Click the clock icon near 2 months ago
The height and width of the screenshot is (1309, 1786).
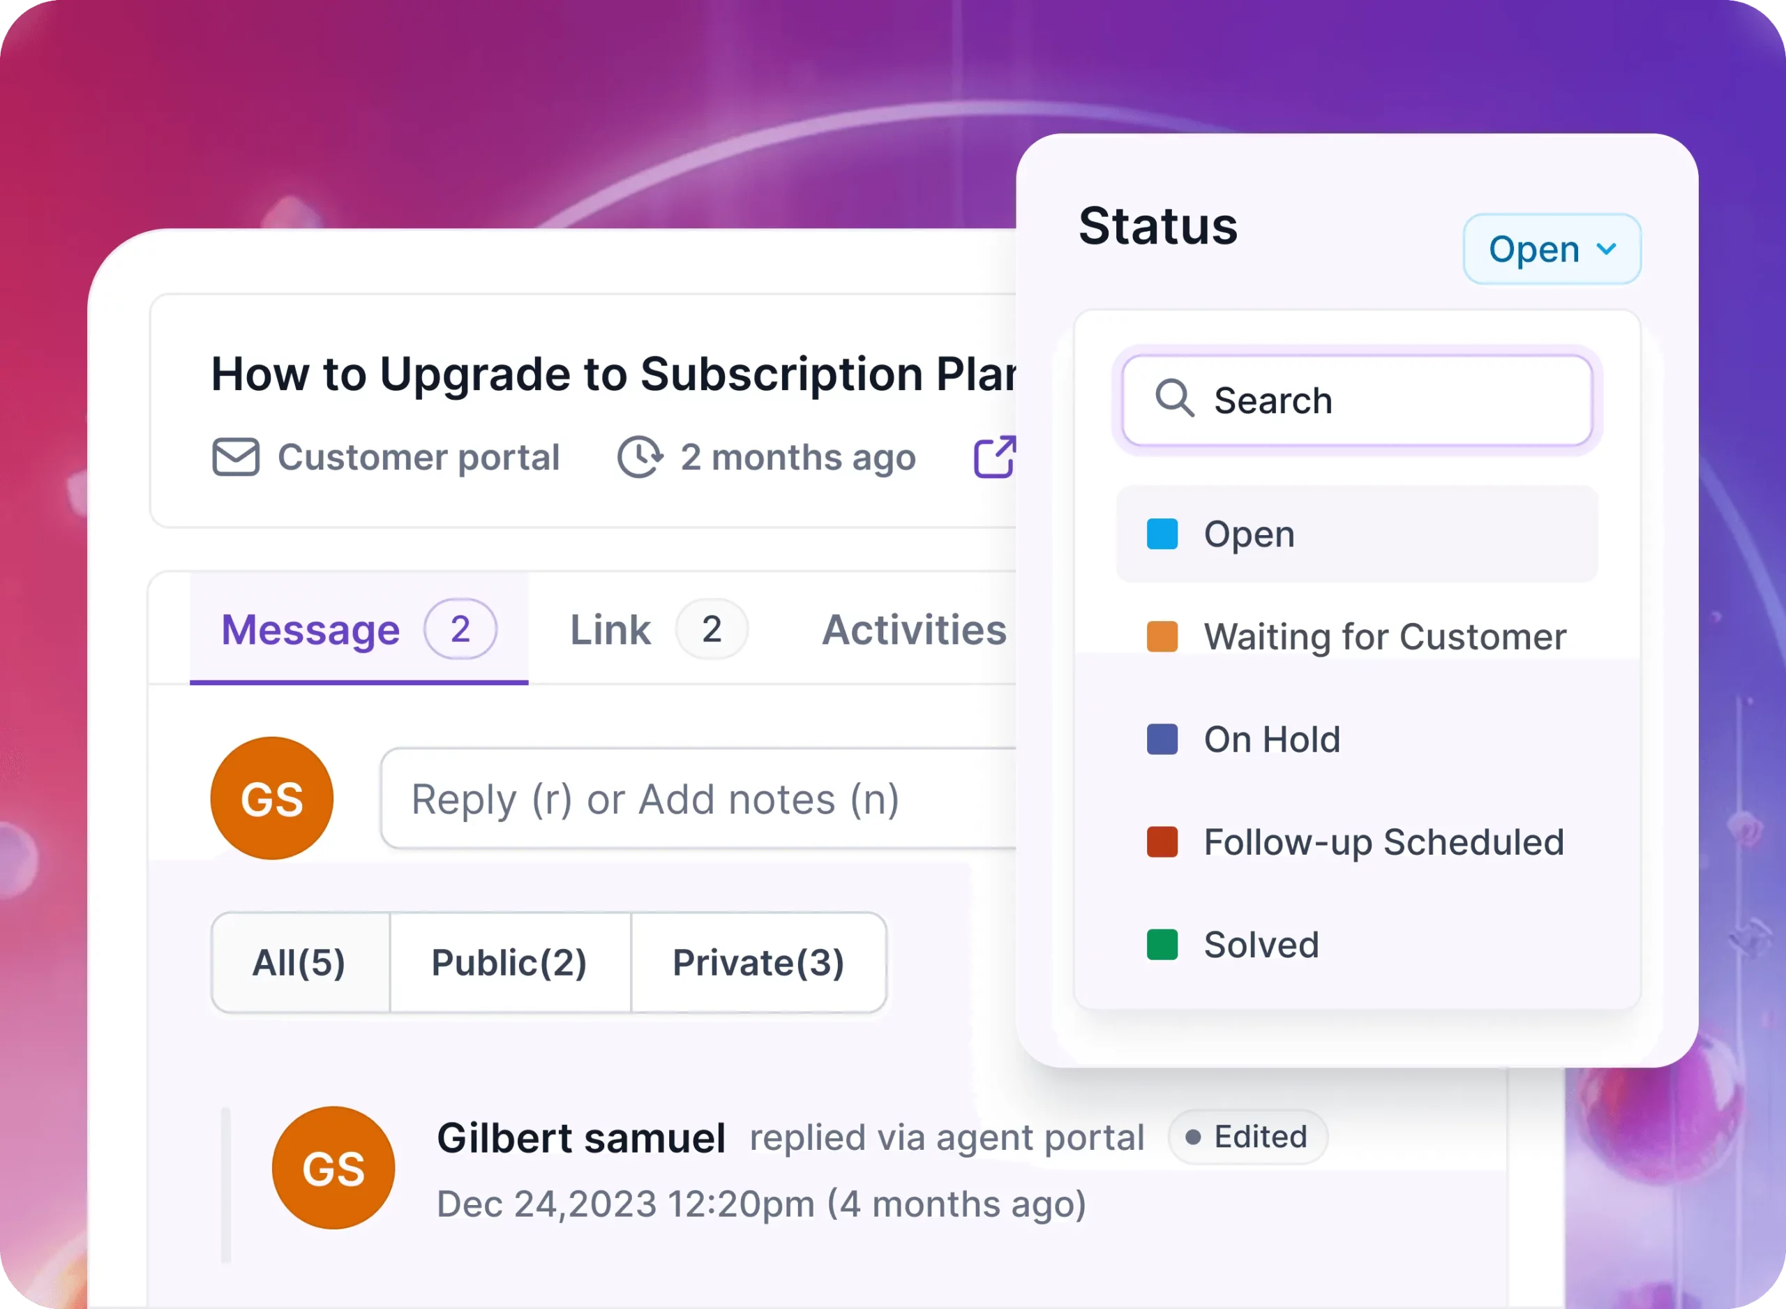pyautogui.click(x=640, y=457)
